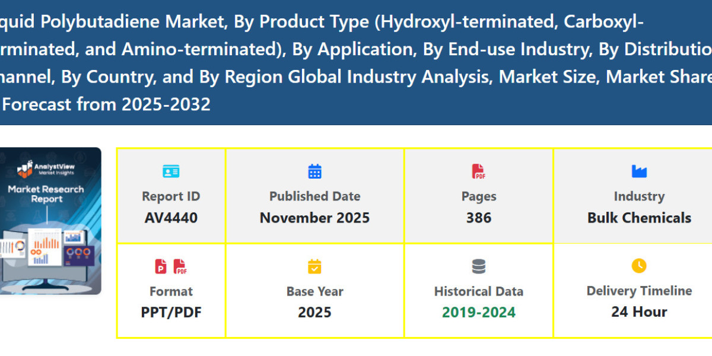
Task: Click the Report ID card icon
Action: tap(171, 171)
